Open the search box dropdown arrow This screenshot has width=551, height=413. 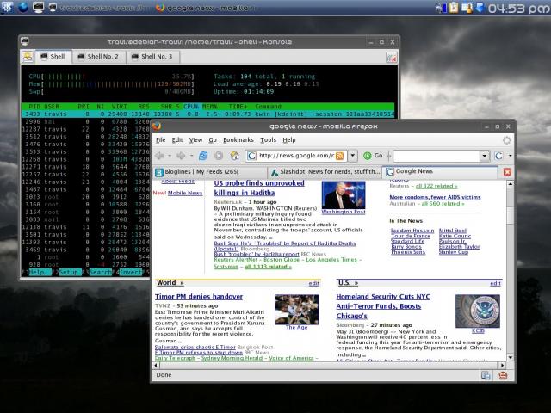485,156
